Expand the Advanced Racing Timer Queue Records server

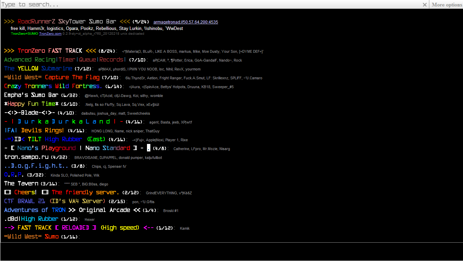65,60
